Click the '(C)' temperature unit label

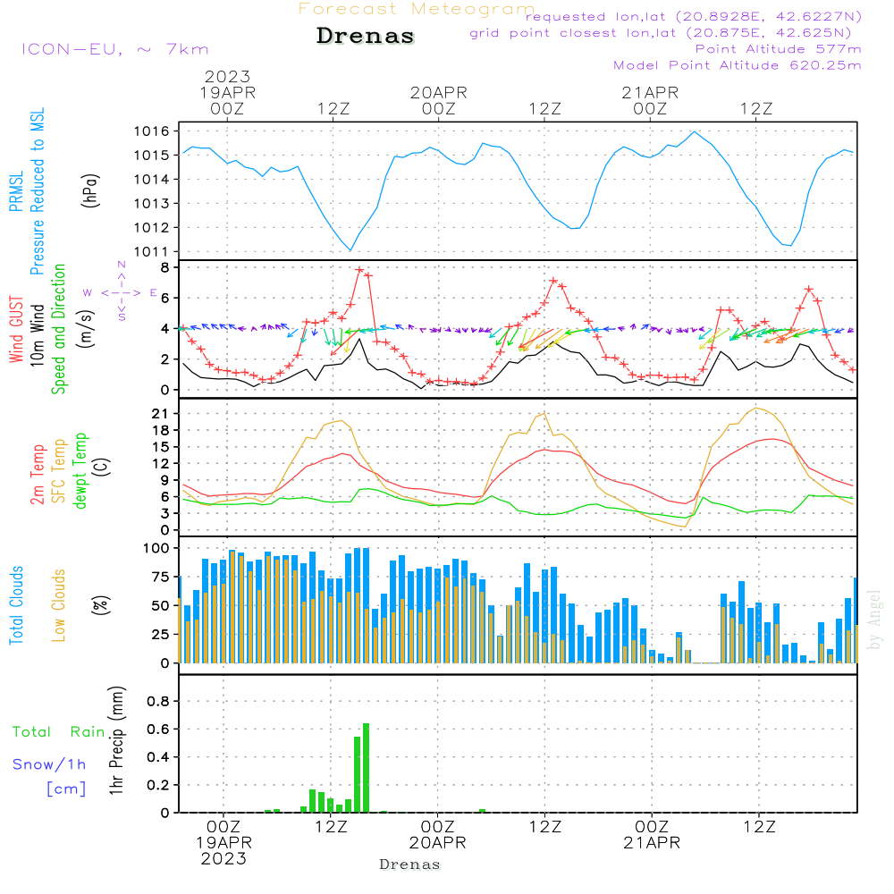pos(102,467)
